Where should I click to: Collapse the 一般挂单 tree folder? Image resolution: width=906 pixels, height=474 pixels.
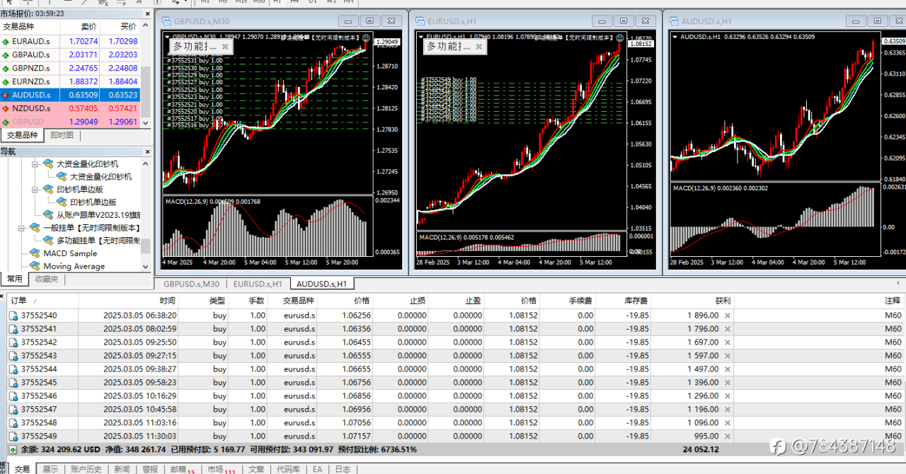point(21,228)
